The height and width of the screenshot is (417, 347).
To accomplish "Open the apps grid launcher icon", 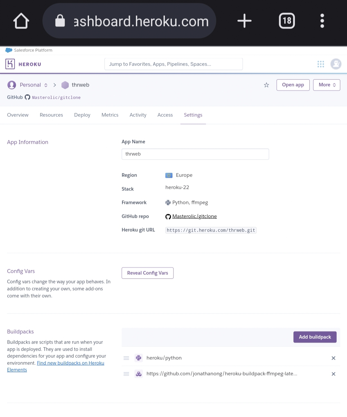I will tap(321, 64).
